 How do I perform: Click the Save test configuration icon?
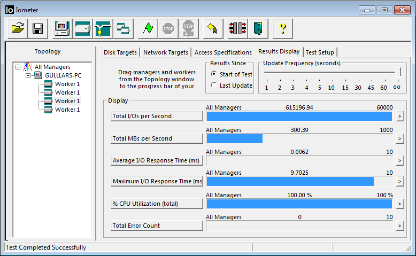click(x=37, y=29)
